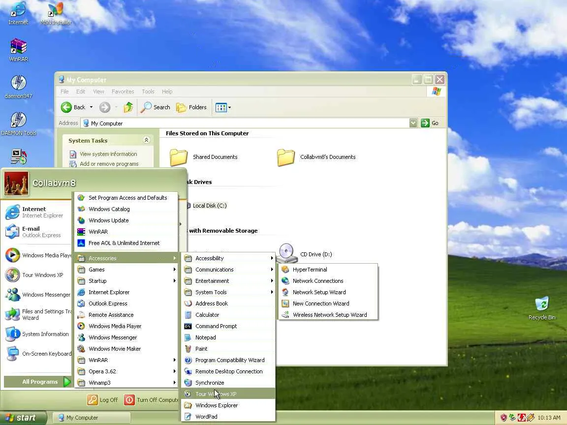567x425 pixels.
Task: Click the Back arrow in My Computer
Action: 66,107
